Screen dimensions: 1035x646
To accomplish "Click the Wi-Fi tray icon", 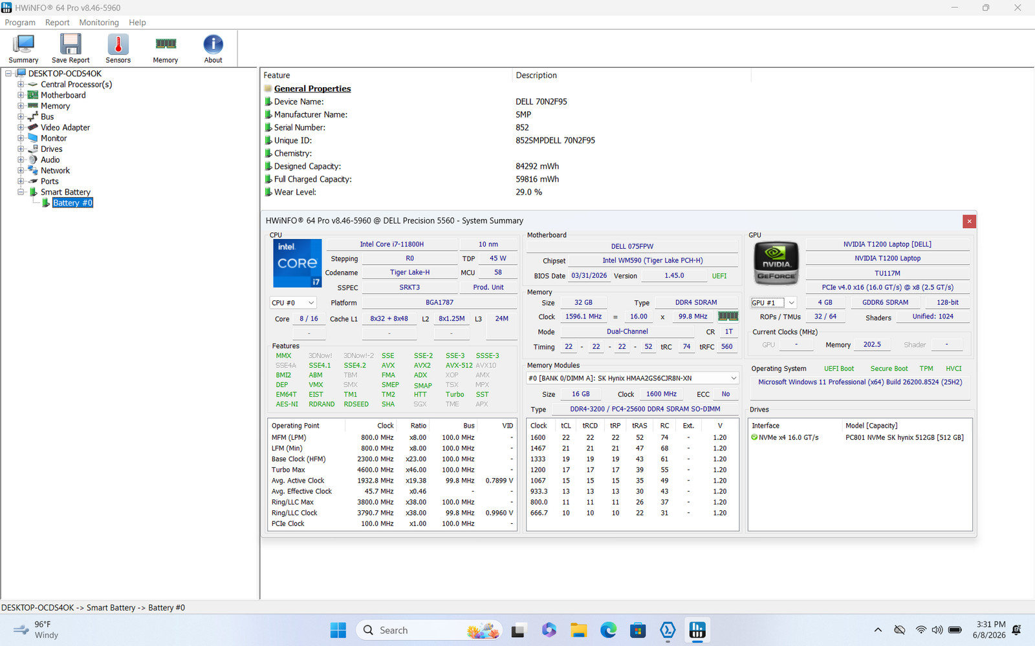I will click(921, 630).
